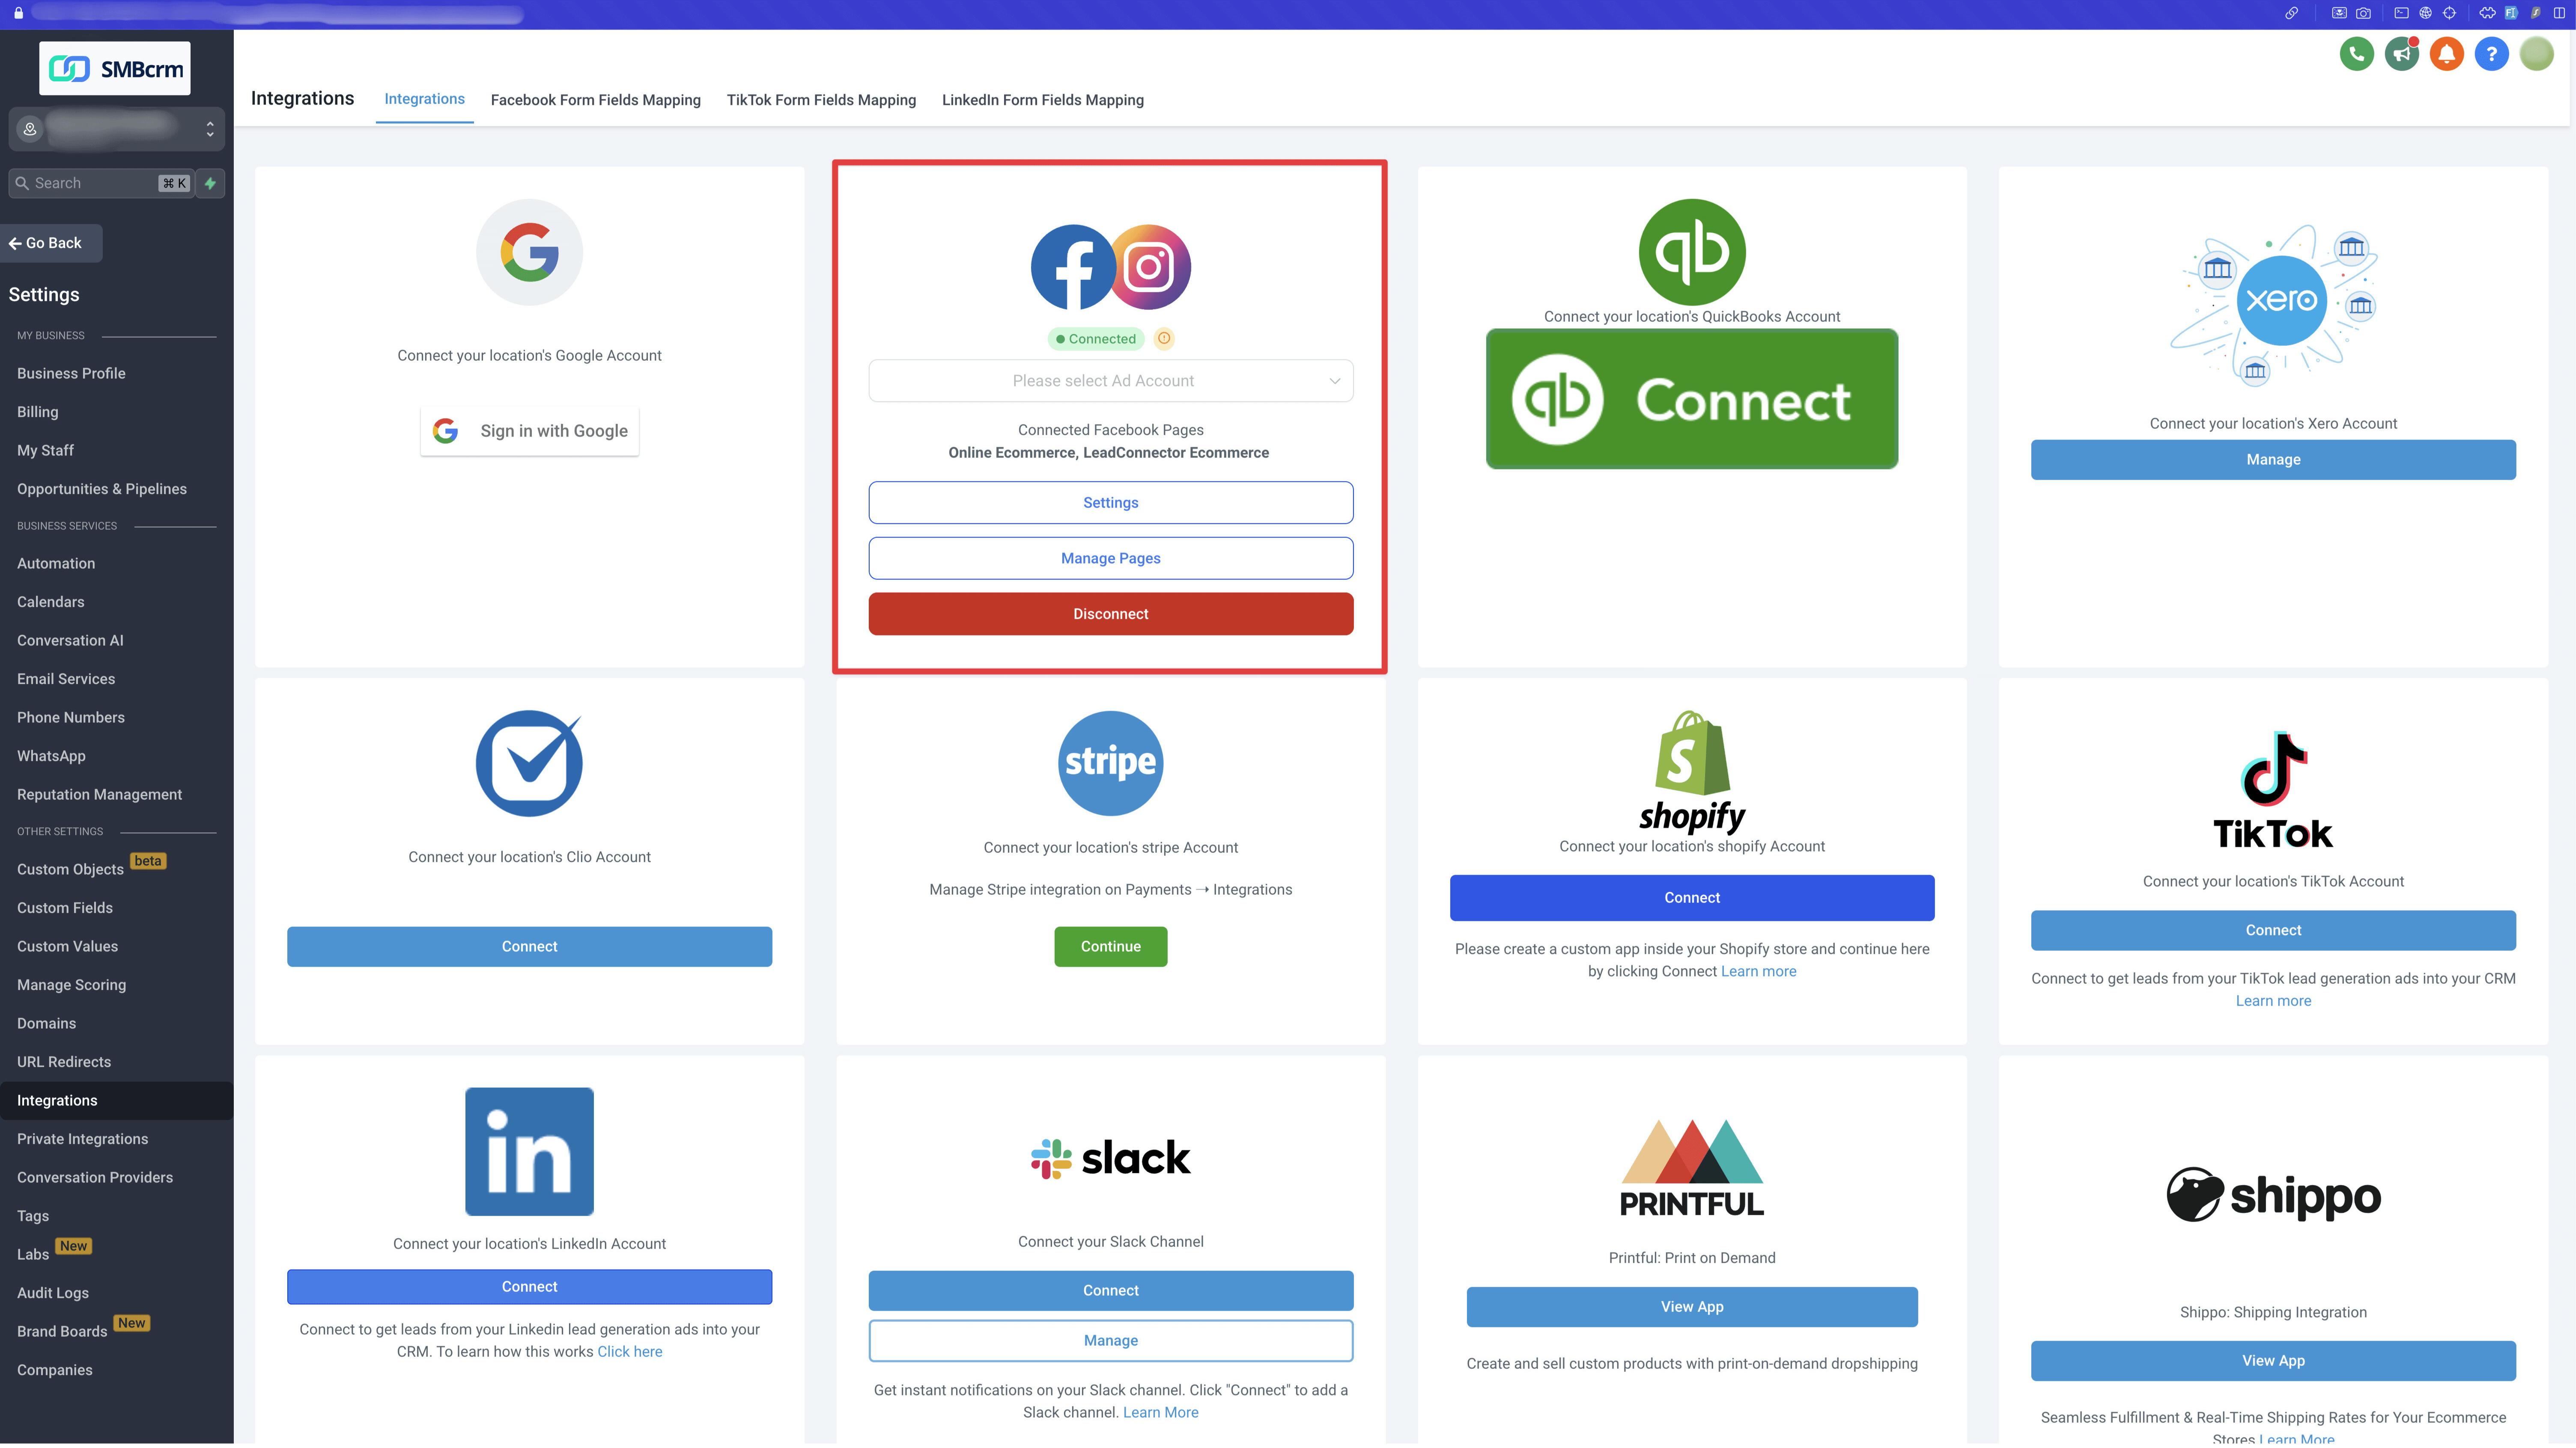Click the Clio checkmark logo
Viewport: 2576px width, 1448px height.
[529, 763]
